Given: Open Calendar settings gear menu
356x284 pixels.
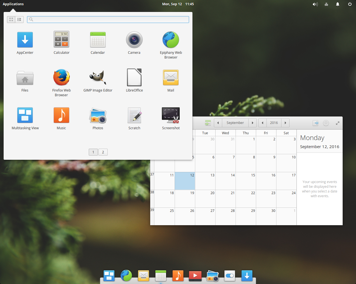Looking at the screenshot, I should click(x=326, y=123).
